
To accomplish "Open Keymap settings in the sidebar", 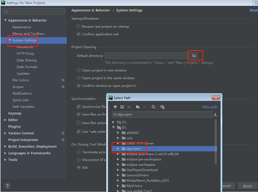I will point(15,113).
